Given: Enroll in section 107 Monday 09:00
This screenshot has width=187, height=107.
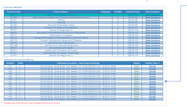Looking at the screenshot, I should click(x=152, y=81).
